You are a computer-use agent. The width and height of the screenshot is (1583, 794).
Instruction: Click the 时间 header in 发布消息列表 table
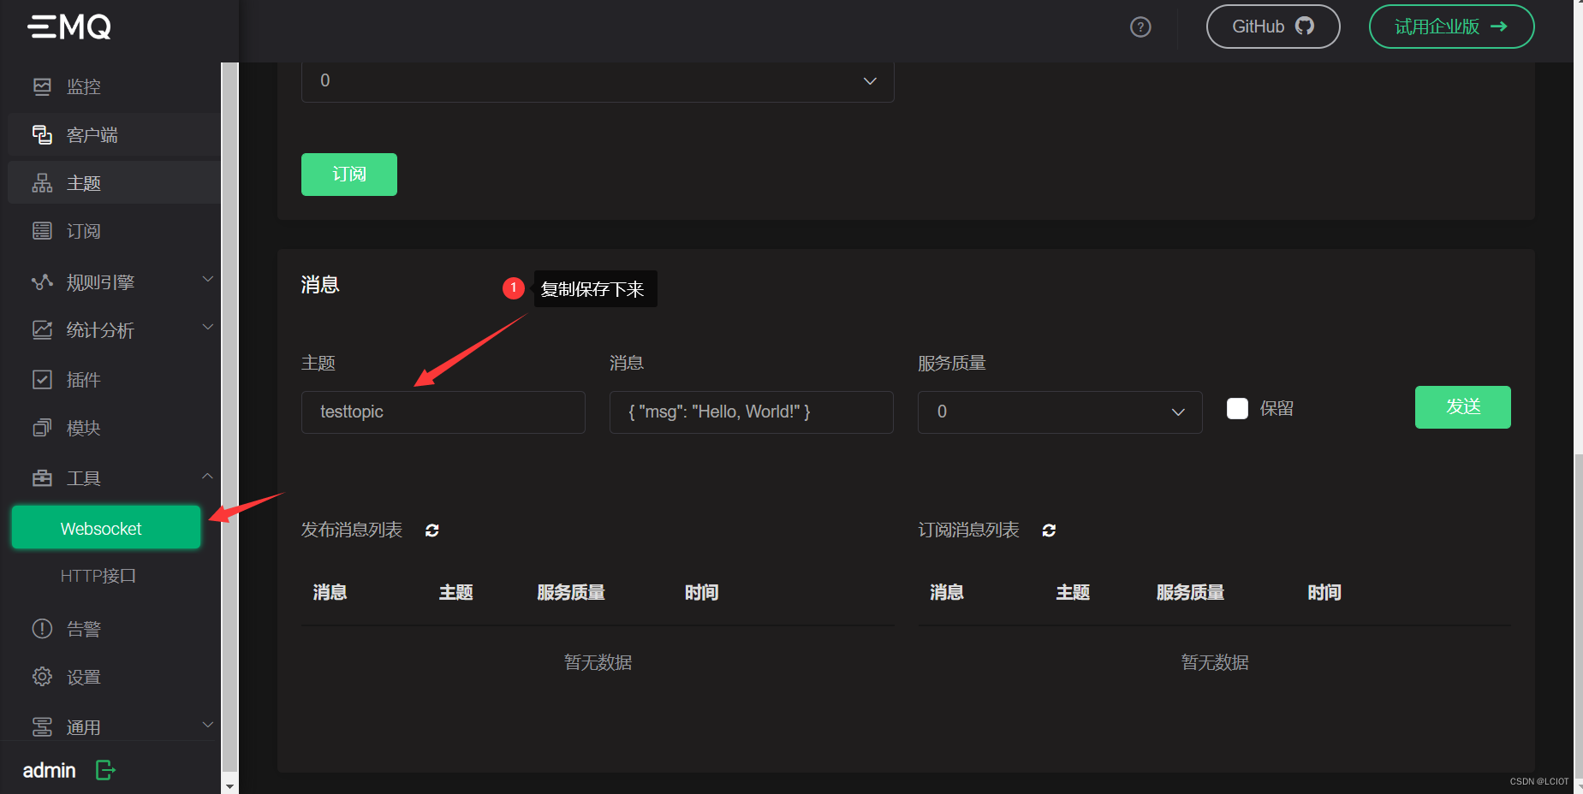[x=701, y=592]
